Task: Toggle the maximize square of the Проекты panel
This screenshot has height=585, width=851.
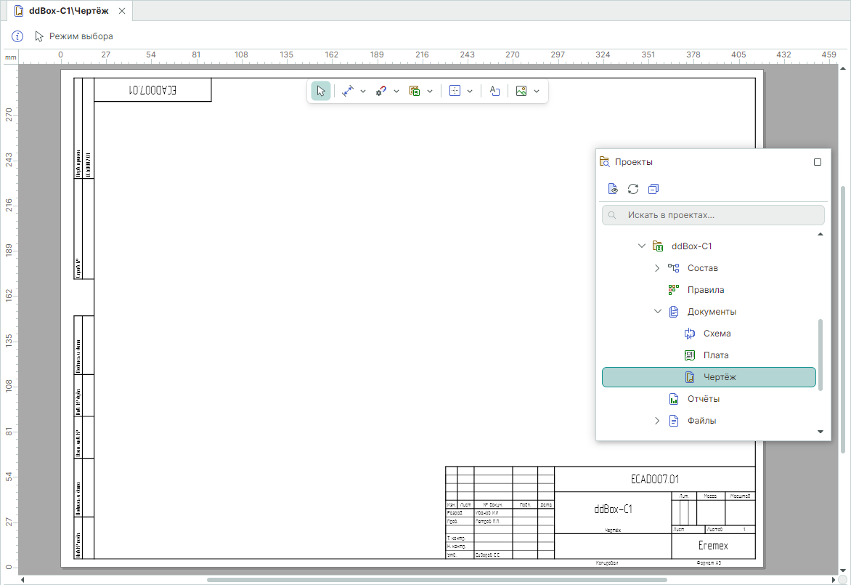Action: [x=818, y=162]
